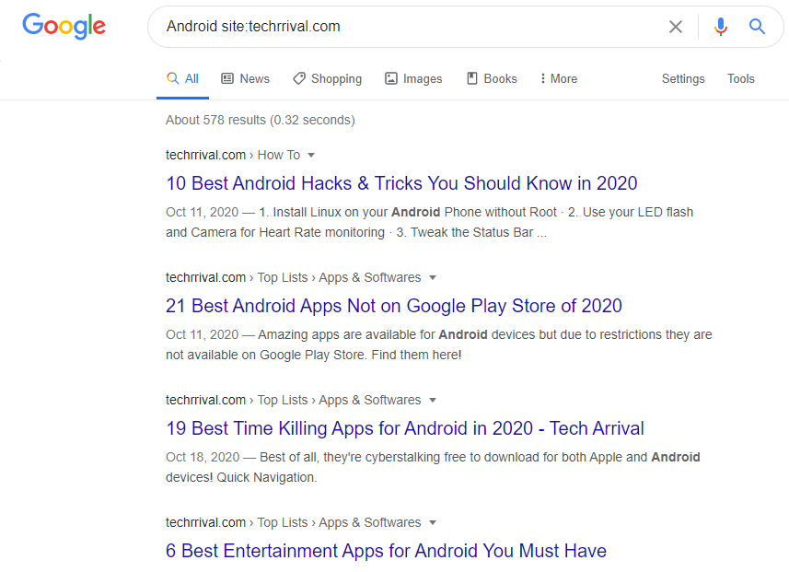Select the All search tab
The width and height of the screenshot is (789, 572).
182,78
